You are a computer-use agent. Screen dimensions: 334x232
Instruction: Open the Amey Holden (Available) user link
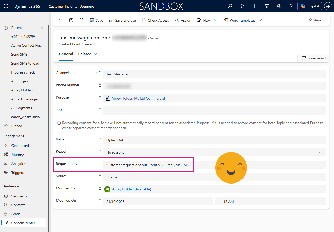[132, 189]
